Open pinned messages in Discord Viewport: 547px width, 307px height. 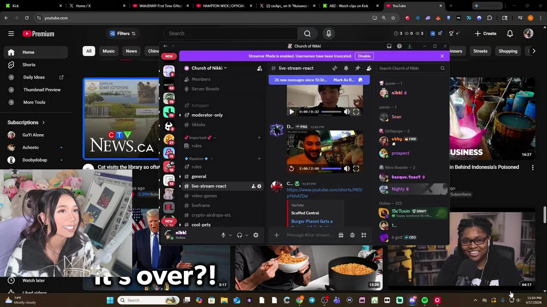[358, 68]
